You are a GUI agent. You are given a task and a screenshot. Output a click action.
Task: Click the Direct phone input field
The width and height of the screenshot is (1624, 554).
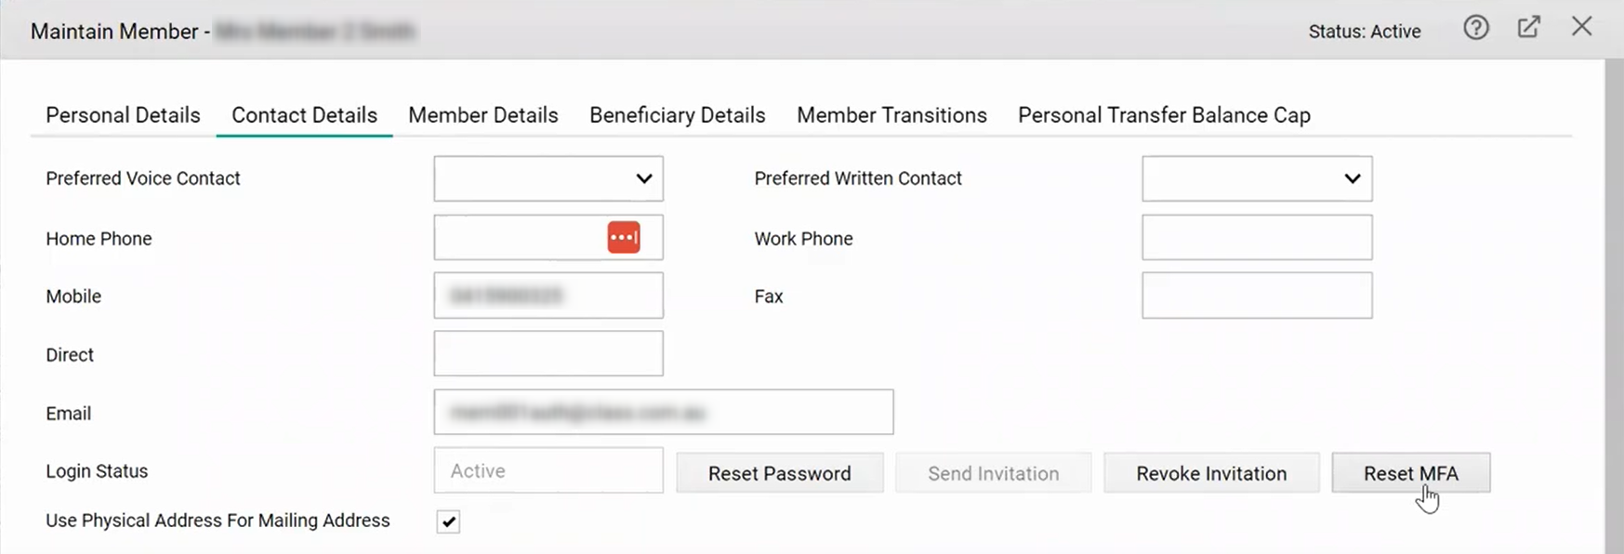point(548,353)
